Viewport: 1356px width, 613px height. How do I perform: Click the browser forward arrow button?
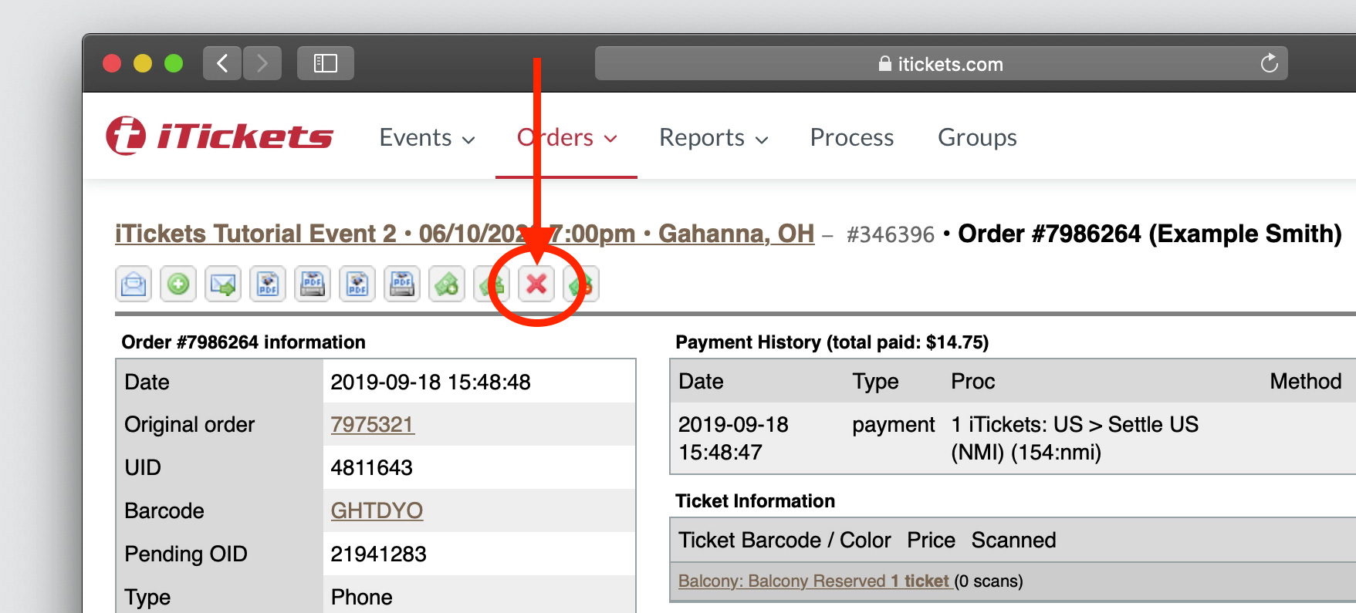262,63
